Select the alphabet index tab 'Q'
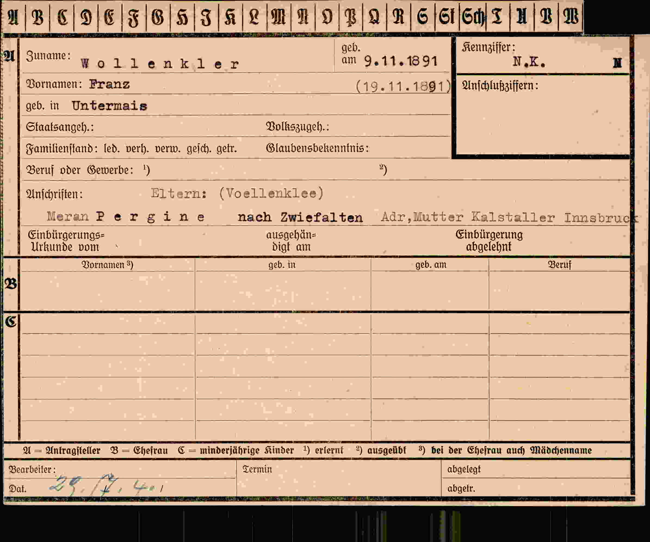 (374, 16)
